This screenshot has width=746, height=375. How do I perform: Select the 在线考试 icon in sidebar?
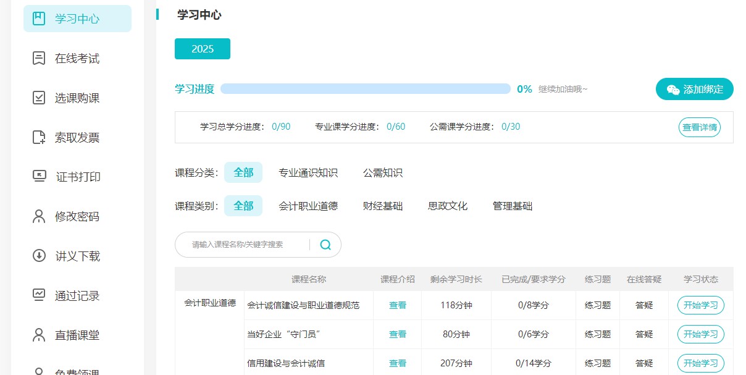38,57
